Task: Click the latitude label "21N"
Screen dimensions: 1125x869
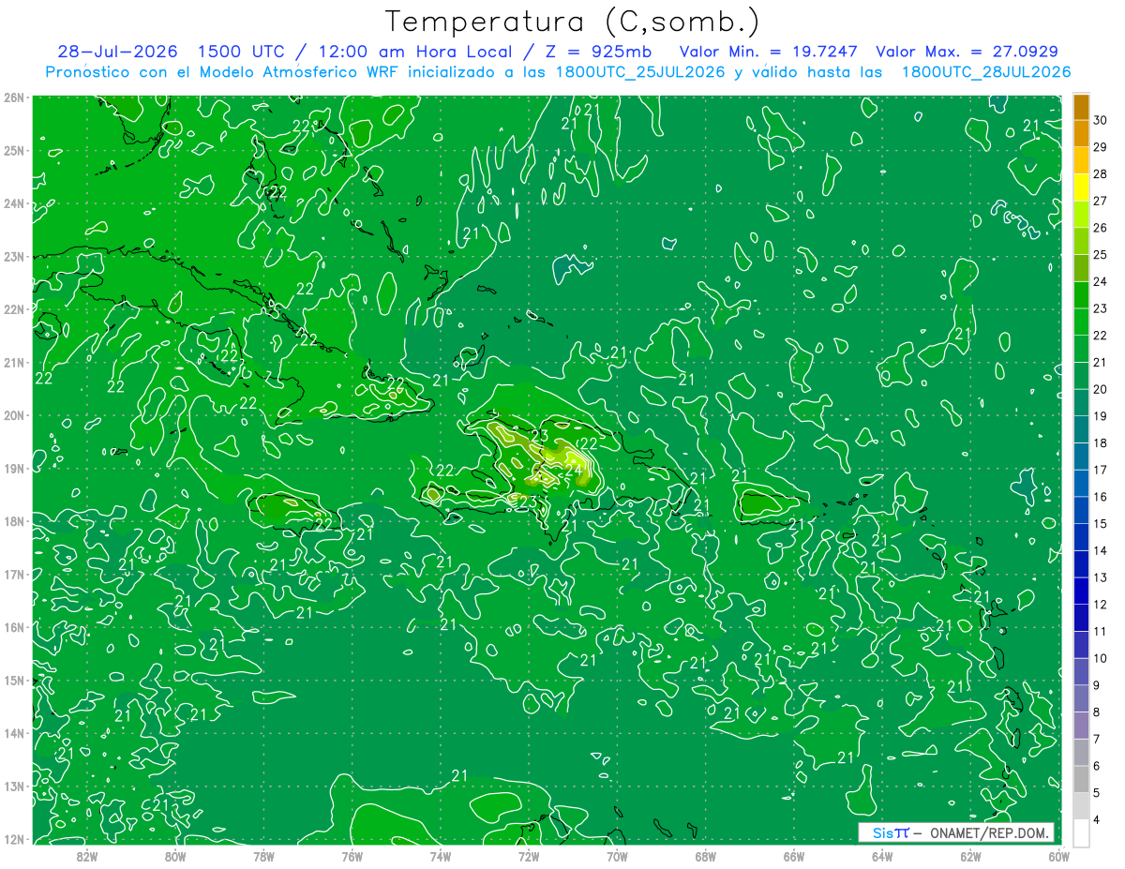Action: pos(14,362)
